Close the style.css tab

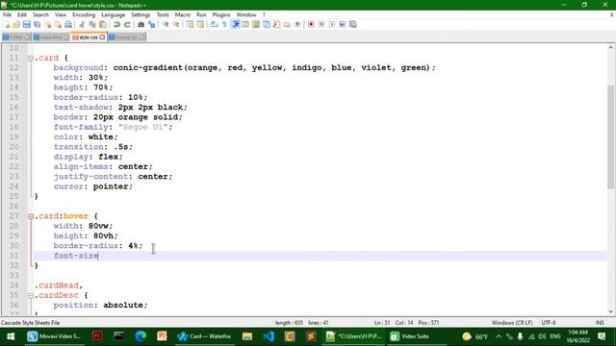pyautogui.click(x=102, y=37)
